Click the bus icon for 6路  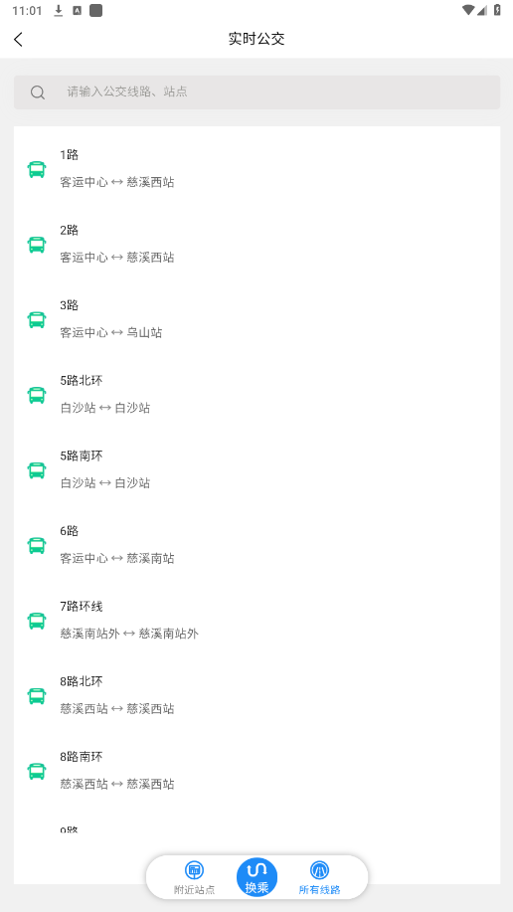pos(37,545)
